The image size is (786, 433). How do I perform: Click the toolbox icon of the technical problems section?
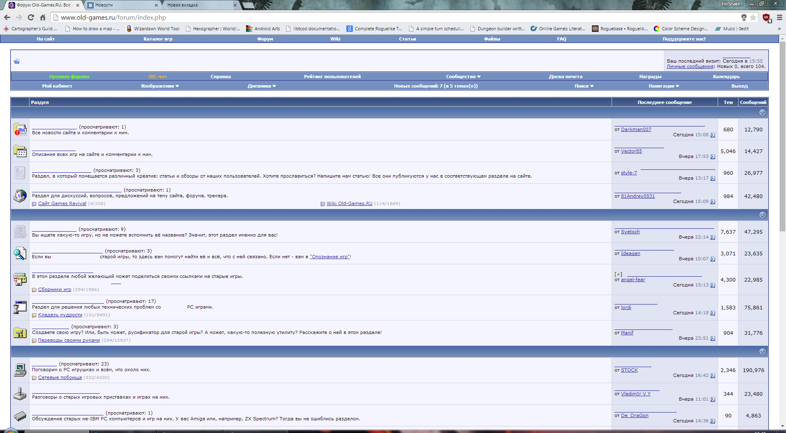point(20,307)
